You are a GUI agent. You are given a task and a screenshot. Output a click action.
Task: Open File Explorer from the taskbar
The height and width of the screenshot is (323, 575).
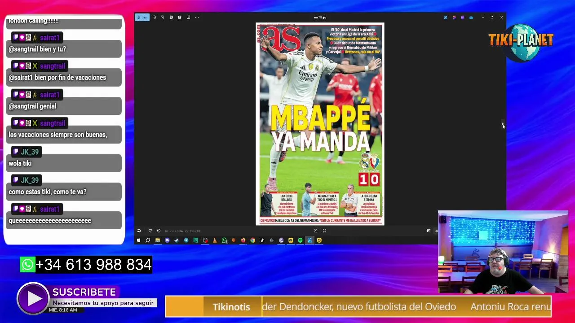[158, 240]
